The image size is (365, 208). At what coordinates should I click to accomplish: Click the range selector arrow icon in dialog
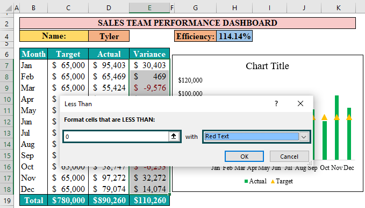[x=174, y=136]
